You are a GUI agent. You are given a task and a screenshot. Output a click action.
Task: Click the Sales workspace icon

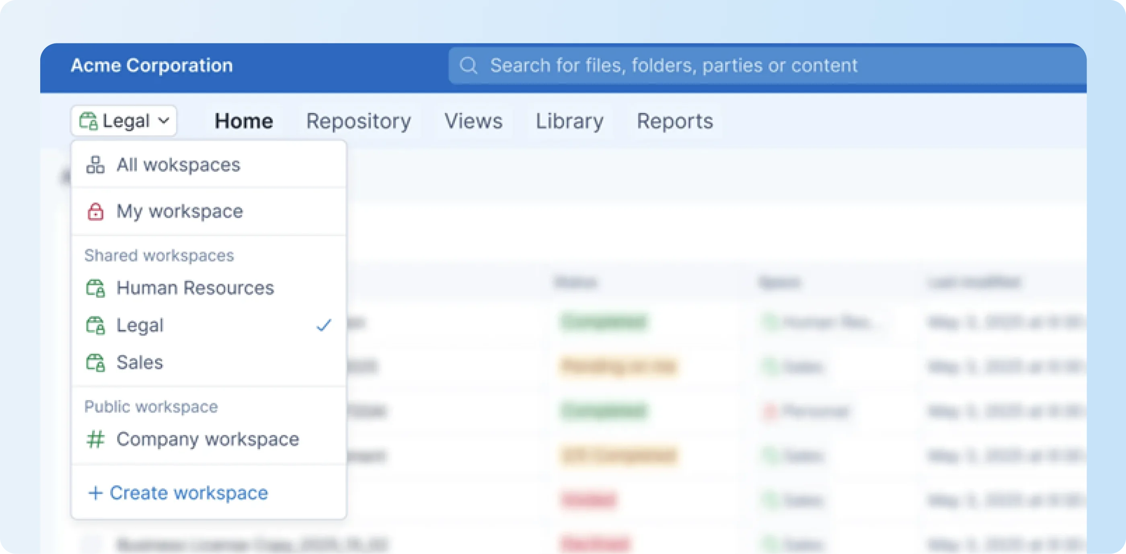point(95,363)
